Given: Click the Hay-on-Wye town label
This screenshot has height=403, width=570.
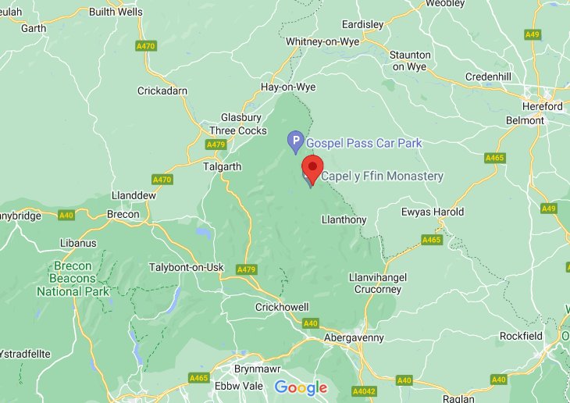Looking at the screenshot, I should pos(288,87).
